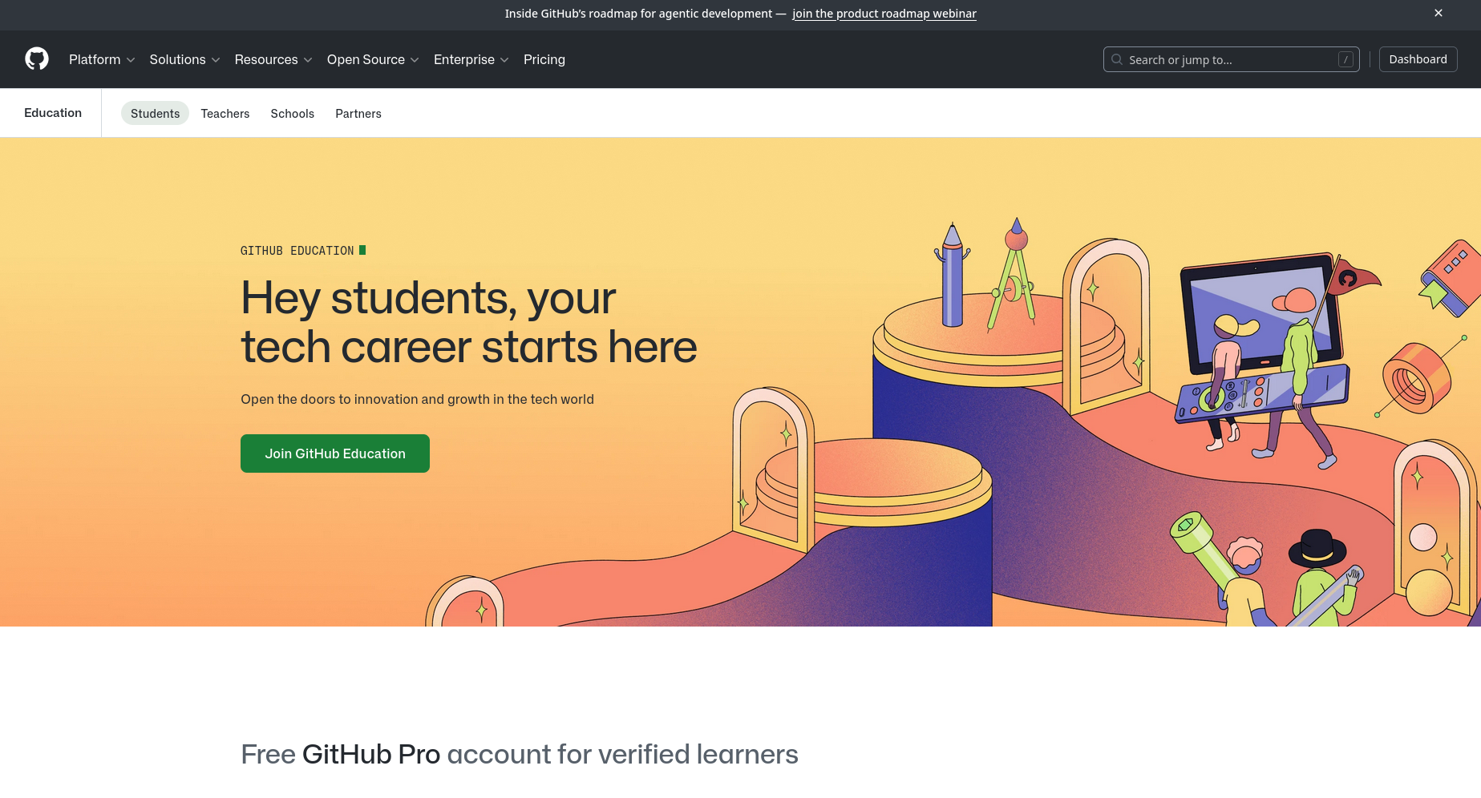Click the search magnifier icon
The image size is (1481, 798).
(1117, 59)
